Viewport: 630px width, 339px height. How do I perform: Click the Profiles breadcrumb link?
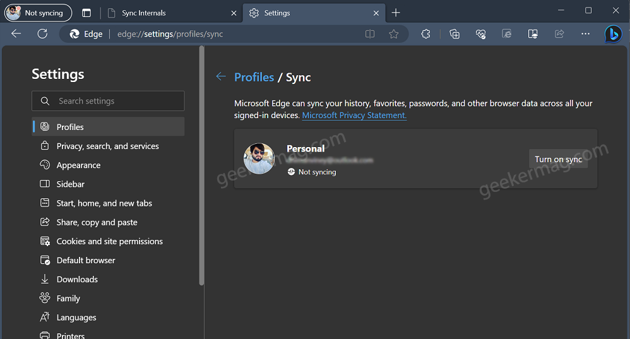[254, 77]
